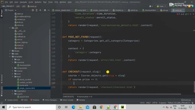Screen dimensions: 195x110
Task: Open the TODO tool window
Action: coord(24,100)
